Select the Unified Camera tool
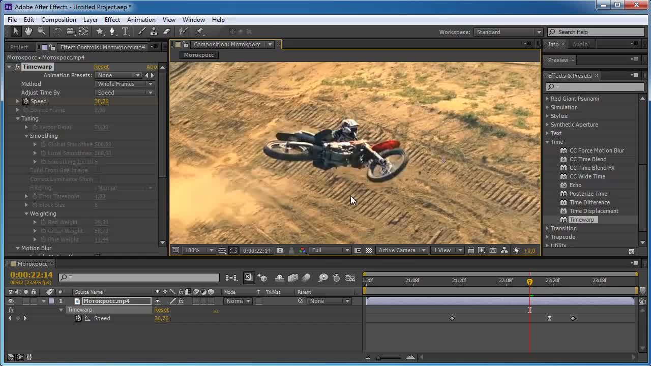 (71, 32)
